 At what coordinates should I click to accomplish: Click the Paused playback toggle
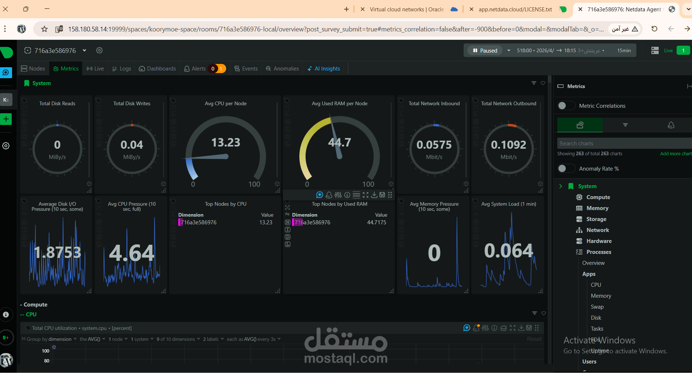[485, 50]
